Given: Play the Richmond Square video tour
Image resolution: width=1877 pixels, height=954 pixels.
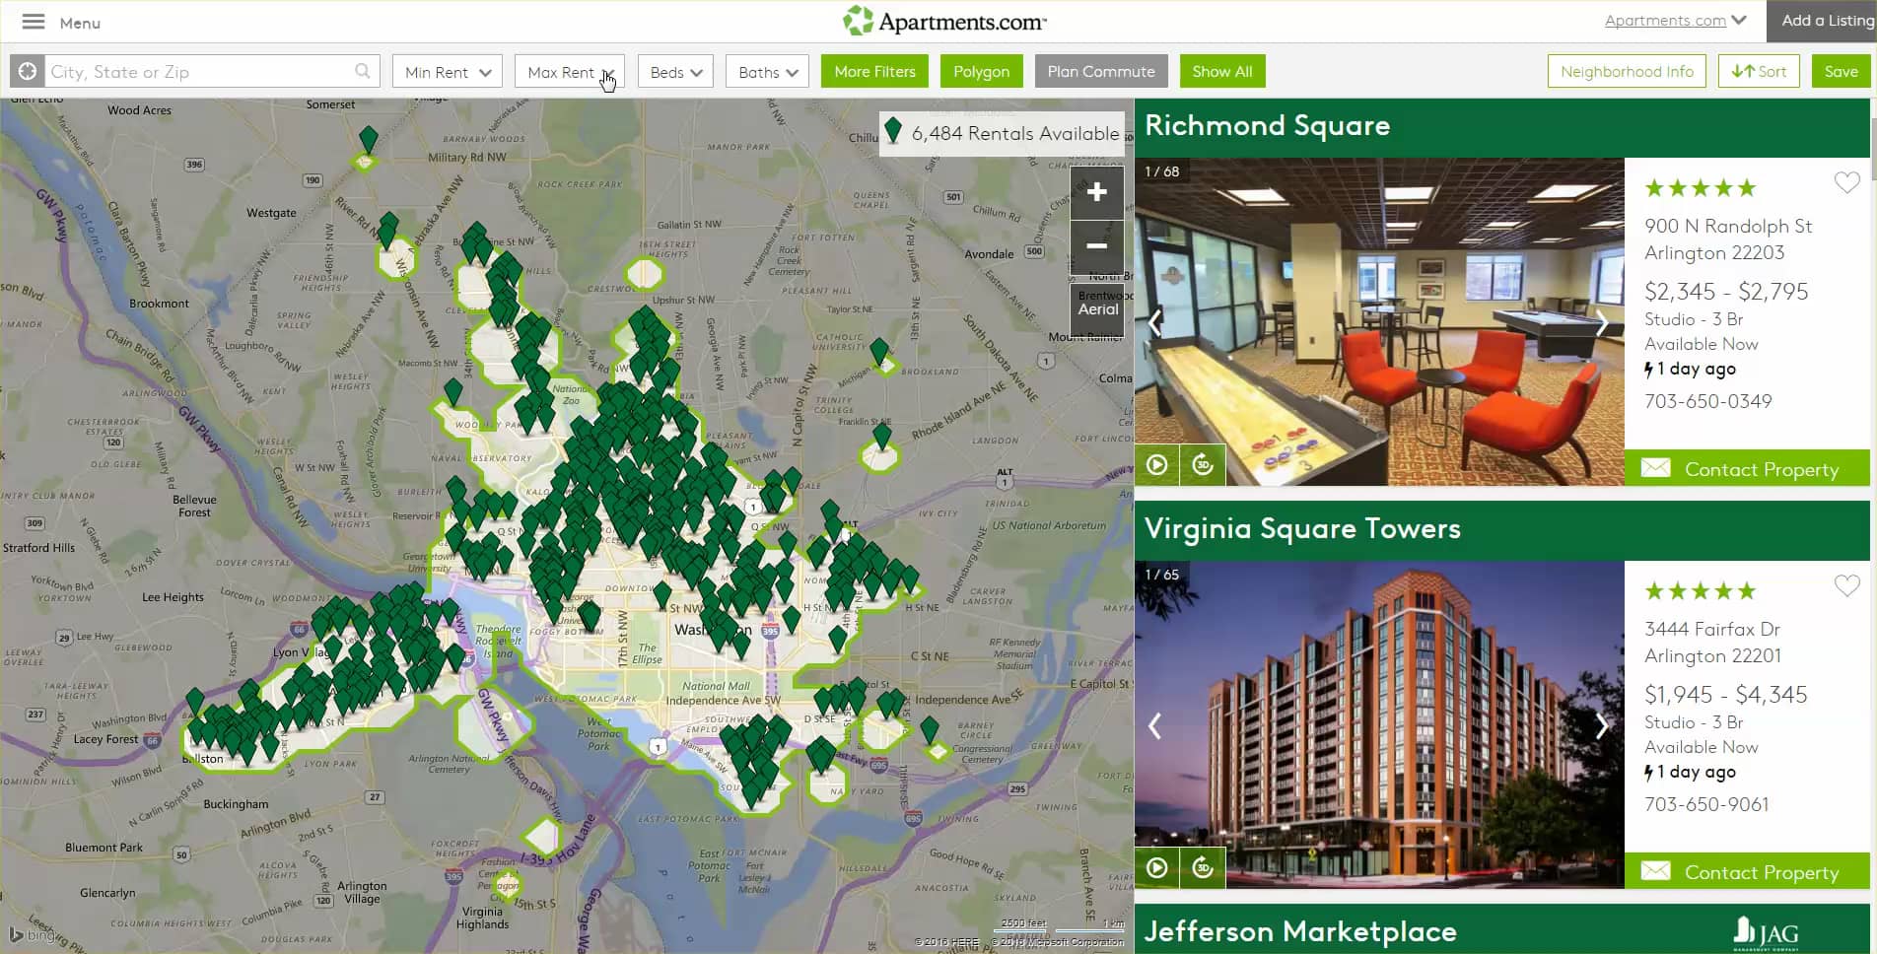Looking at the screenshot, I should click(1157, 464).
